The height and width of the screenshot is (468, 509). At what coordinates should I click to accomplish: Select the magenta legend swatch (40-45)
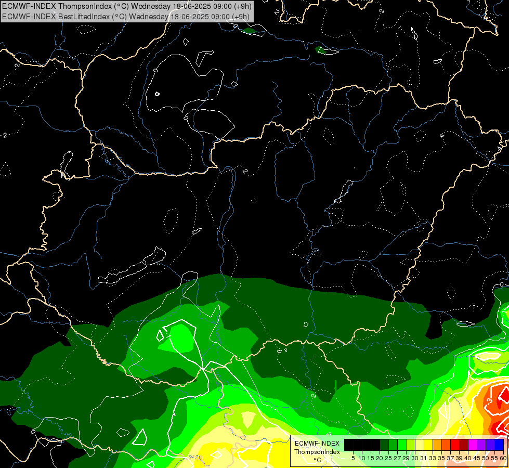tap(473, 445)
